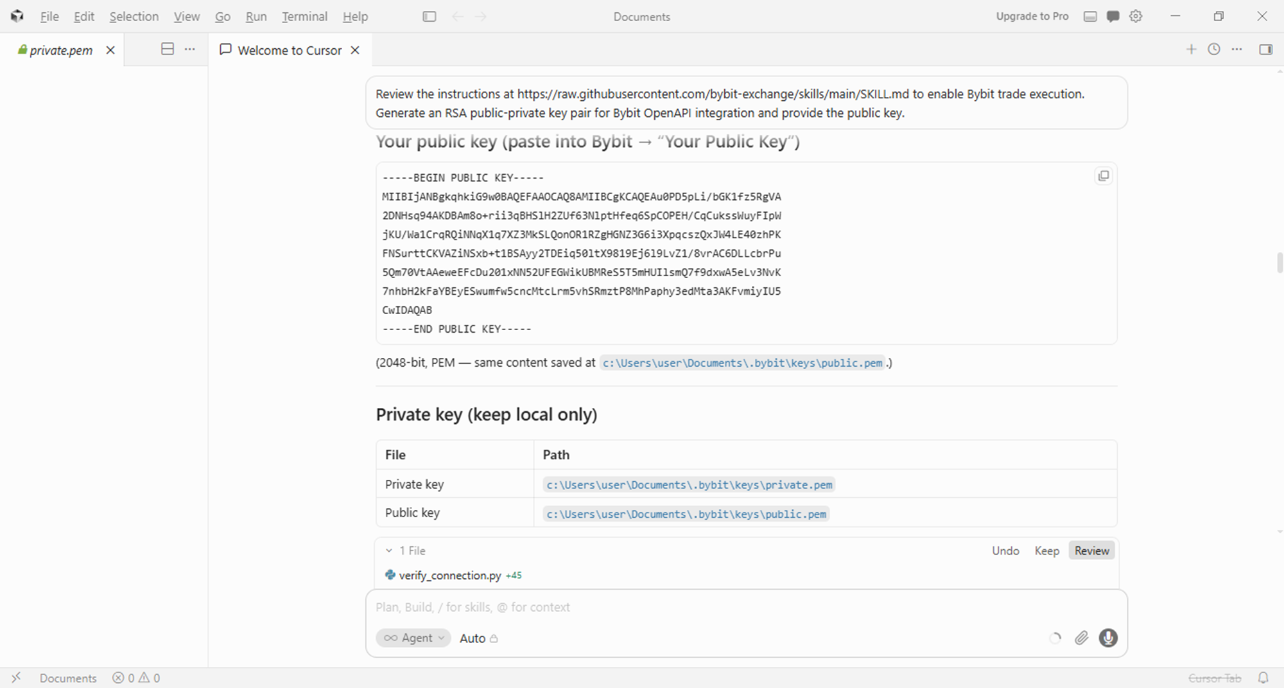The height and width of the screenshot is (688, 1284).
Task: Open errors and warnings status indicator
Action: [x=136, y=678]
